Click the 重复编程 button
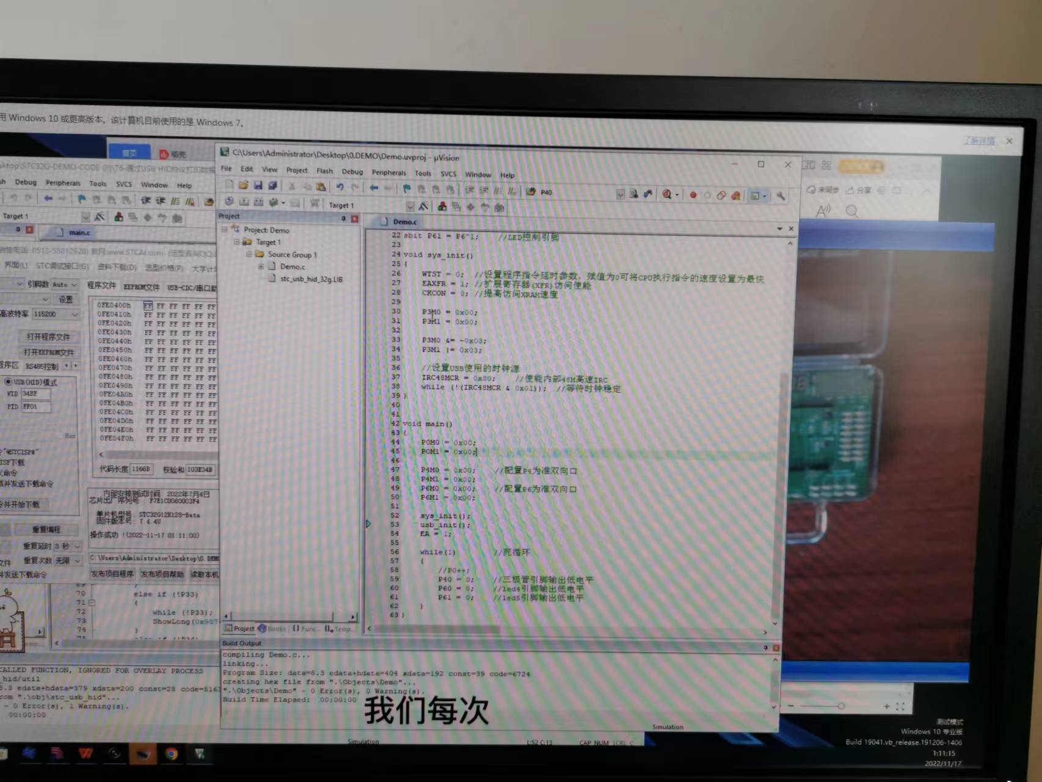Screen dimensions: 1042x782 46,530
